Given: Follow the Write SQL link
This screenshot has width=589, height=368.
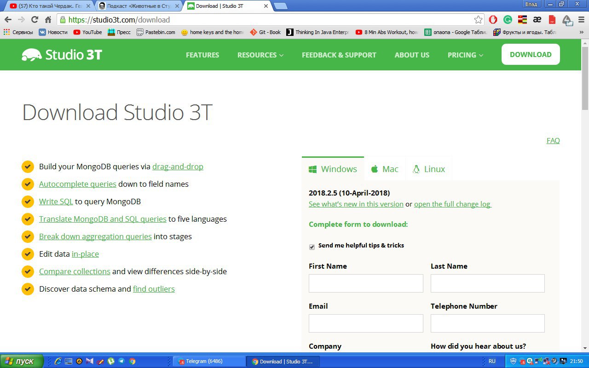Looking at the screenshot, I should tap(56, 201).
